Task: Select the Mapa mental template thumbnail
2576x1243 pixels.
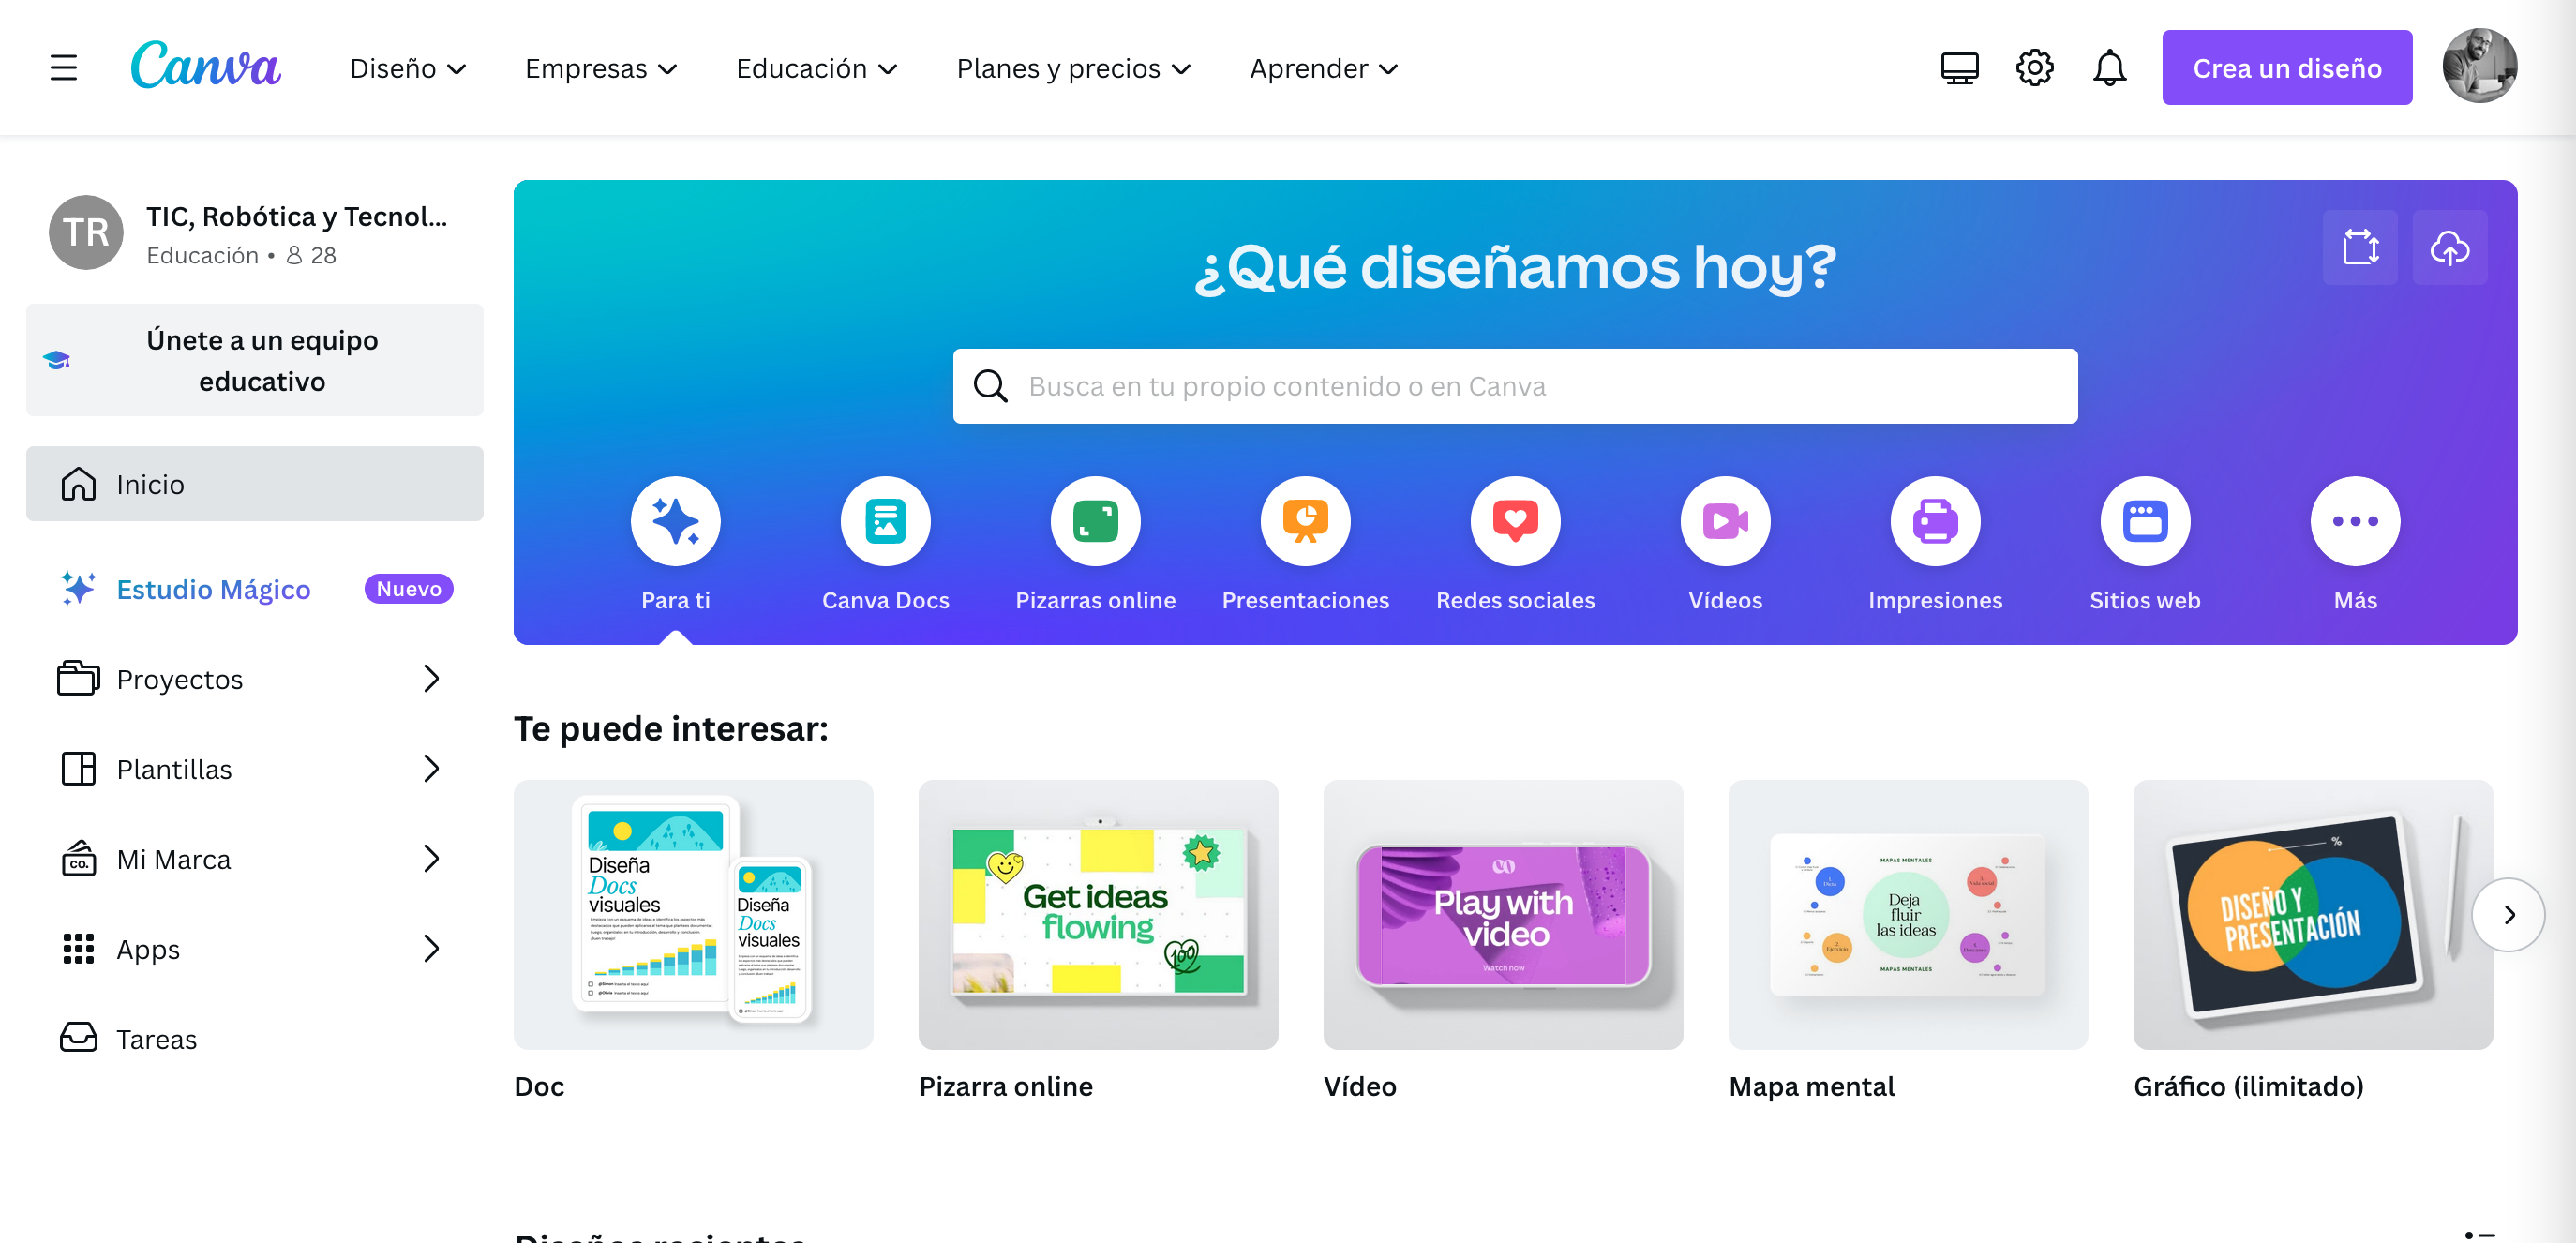Action: click(1906, 914)
